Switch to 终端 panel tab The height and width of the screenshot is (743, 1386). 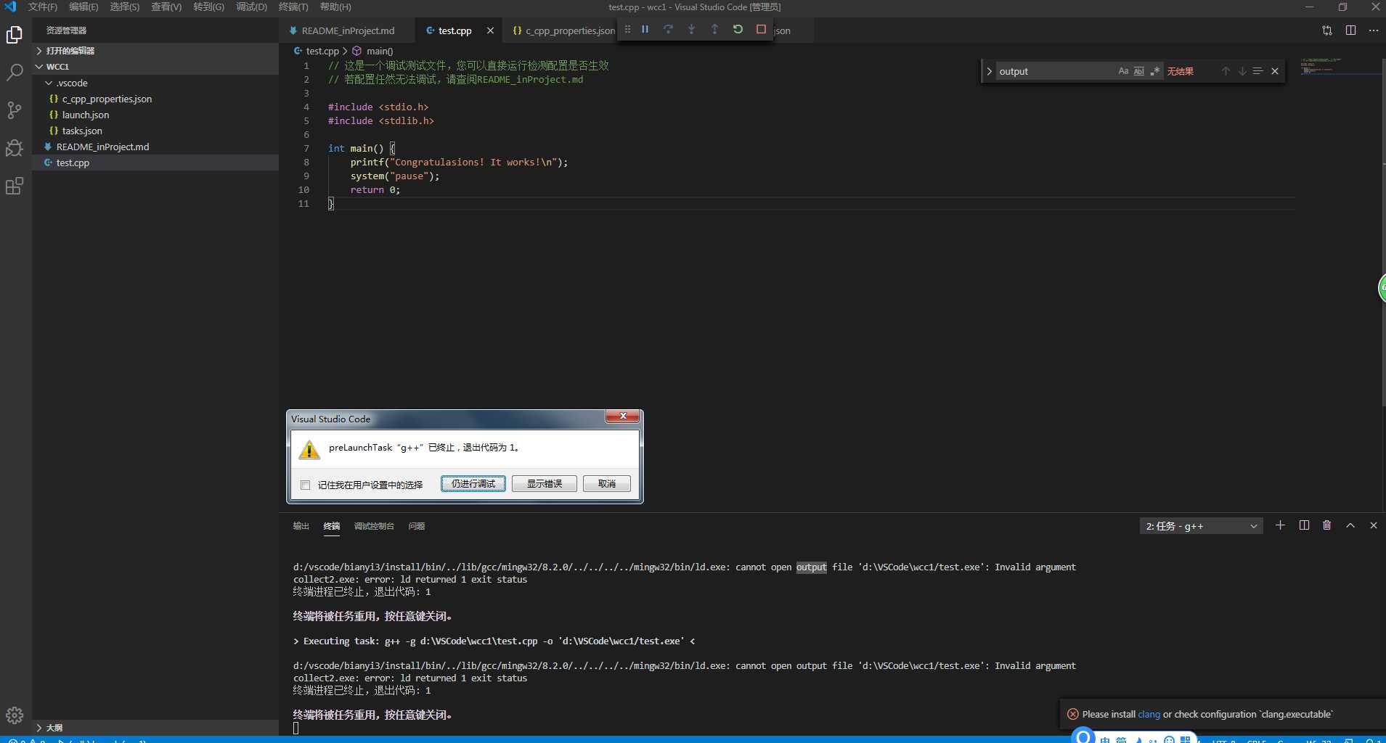pos(332,526)
